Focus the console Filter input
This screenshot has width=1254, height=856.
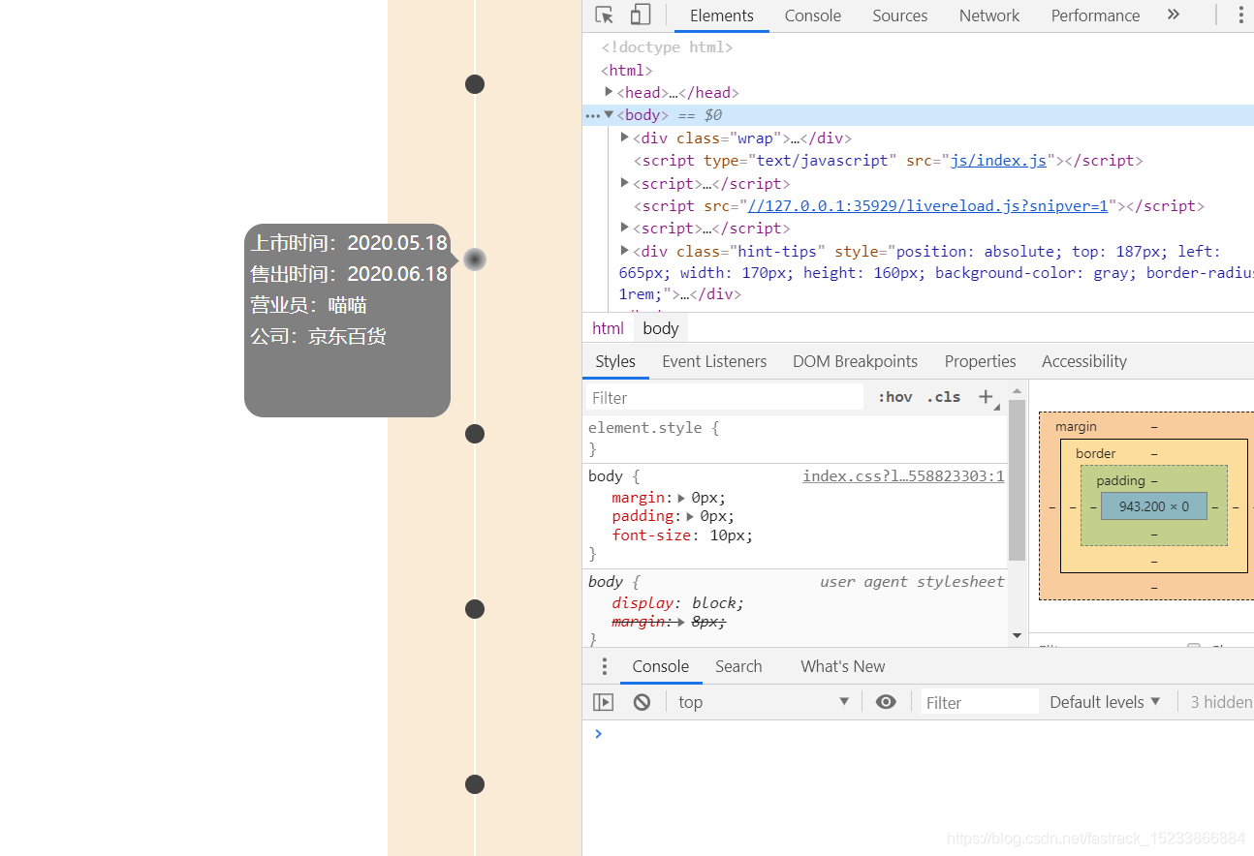click(x=979, y=702)
